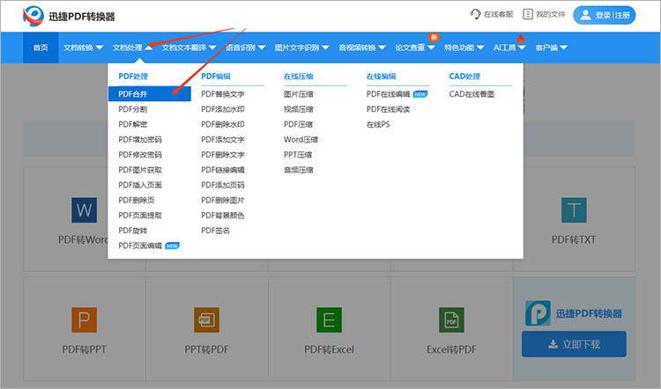Click the 立即下载 download button
The height and width of the screenshot is (389, 661).
[574, 344]
